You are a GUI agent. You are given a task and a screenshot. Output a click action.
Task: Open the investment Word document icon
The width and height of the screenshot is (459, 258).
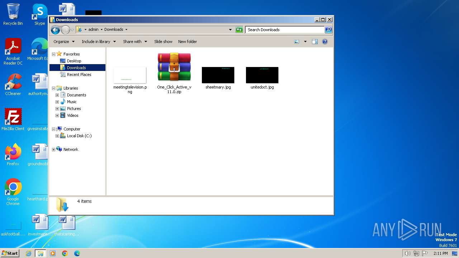click(x=39, y=225)
